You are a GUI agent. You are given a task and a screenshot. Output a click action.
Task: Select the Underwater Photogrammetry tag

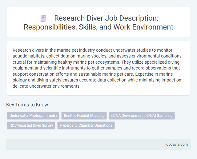coord(33,116)
